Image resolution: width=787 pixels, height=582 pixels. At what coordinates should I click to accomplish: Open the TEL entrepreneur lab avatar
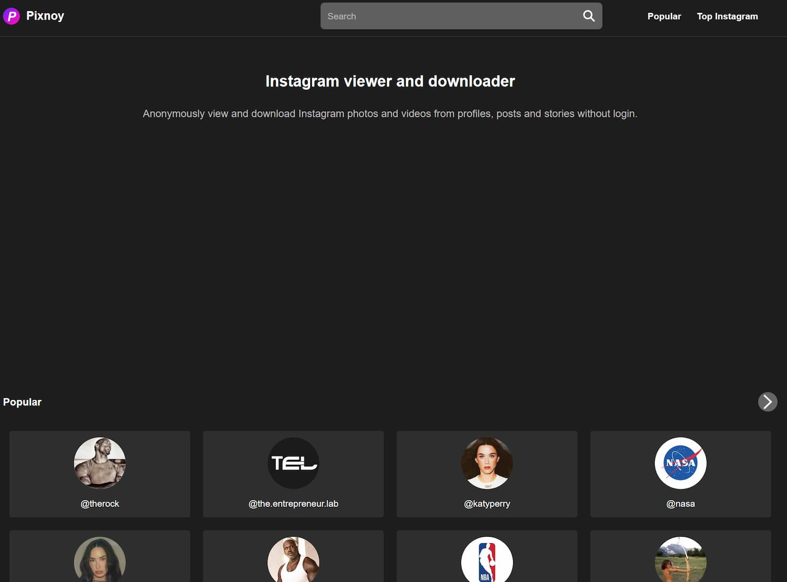[x=294, y=463]
